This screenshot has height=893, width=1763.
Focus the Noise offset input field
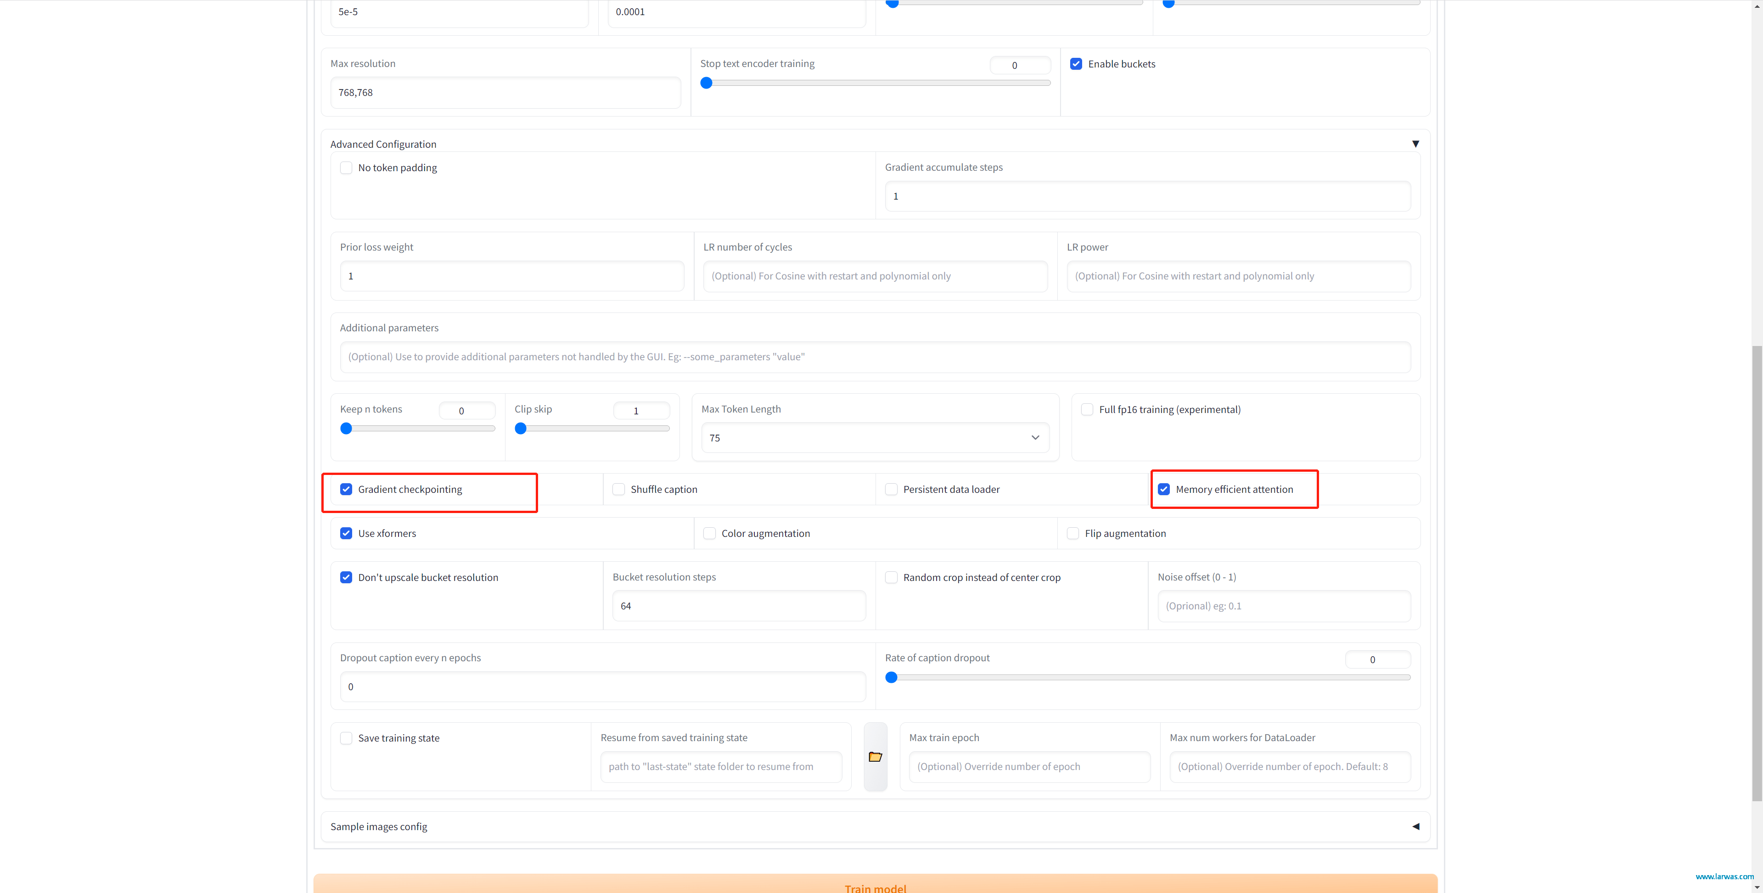coord(1284,606)
